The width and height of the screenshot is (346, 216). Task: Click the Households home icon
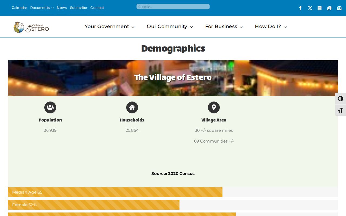pyautogui.click(x=132, y=107)
